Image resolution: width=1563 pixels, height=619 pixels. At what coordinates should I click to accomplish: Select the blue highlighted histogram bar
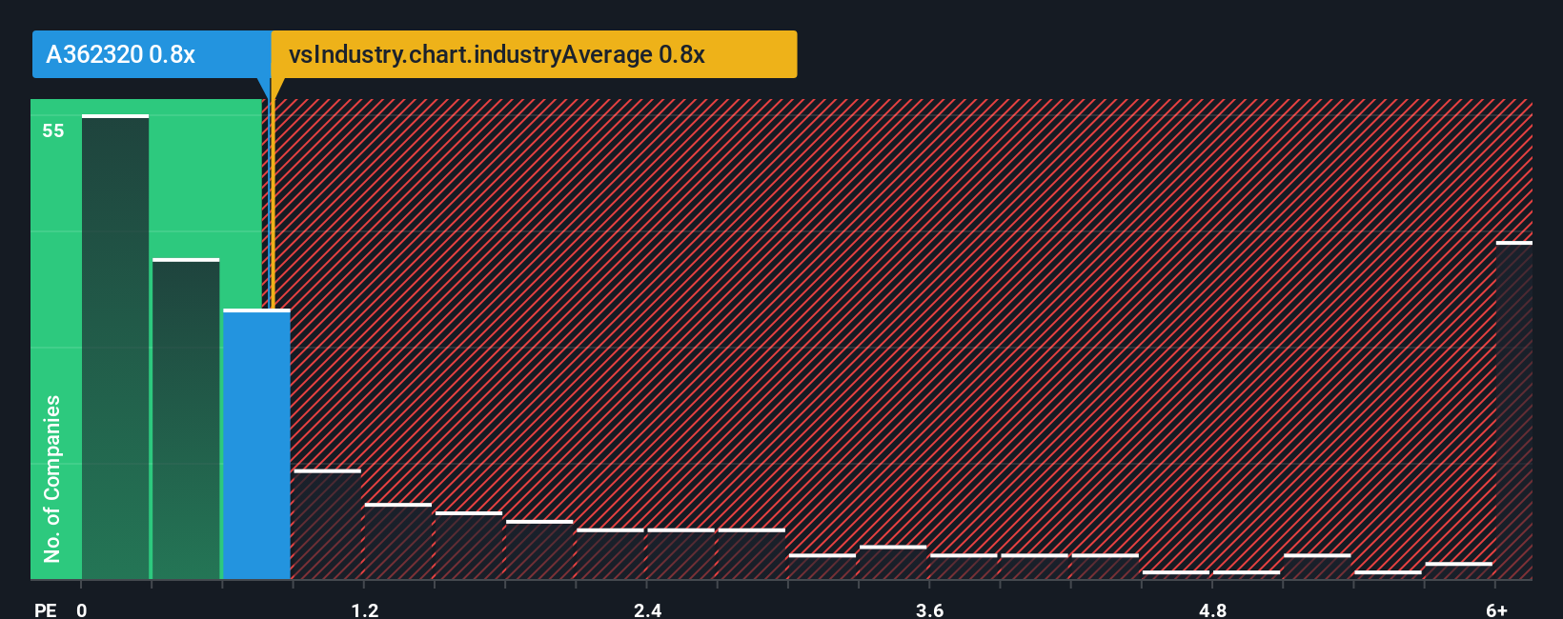(256, 445)
